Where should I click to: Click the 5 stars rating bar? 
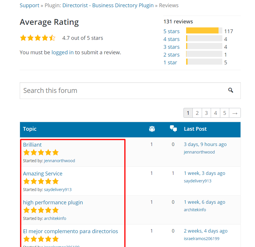204,31
